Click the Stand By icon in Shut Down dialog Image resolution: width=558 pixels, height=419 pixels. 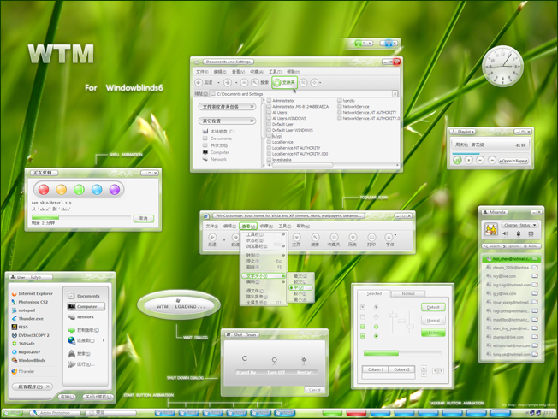(x=245, y=358)
